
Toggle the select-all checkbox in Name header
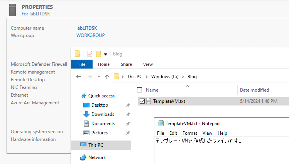point(140,90)
